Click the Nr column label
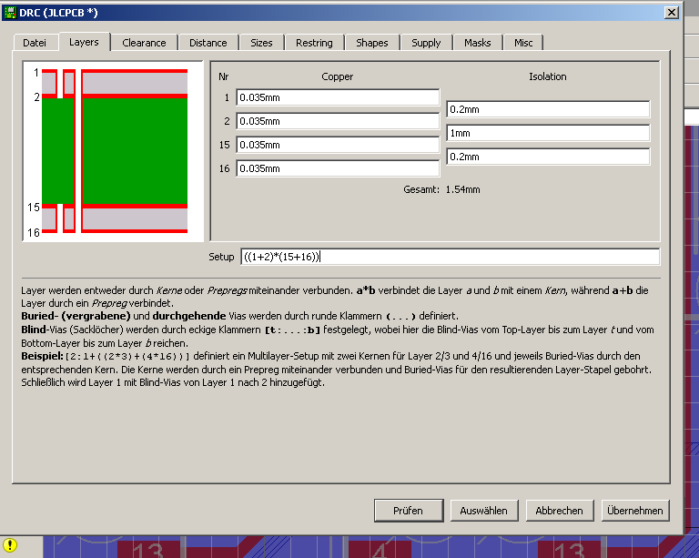Screen dimensions: 699x558 tap(223, 76)
